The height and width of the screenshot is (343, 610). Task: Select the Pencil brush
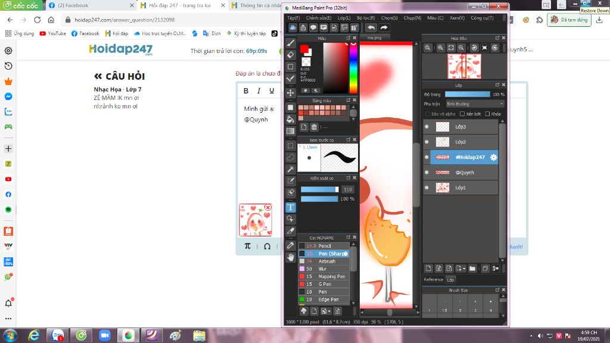[324, 246]
